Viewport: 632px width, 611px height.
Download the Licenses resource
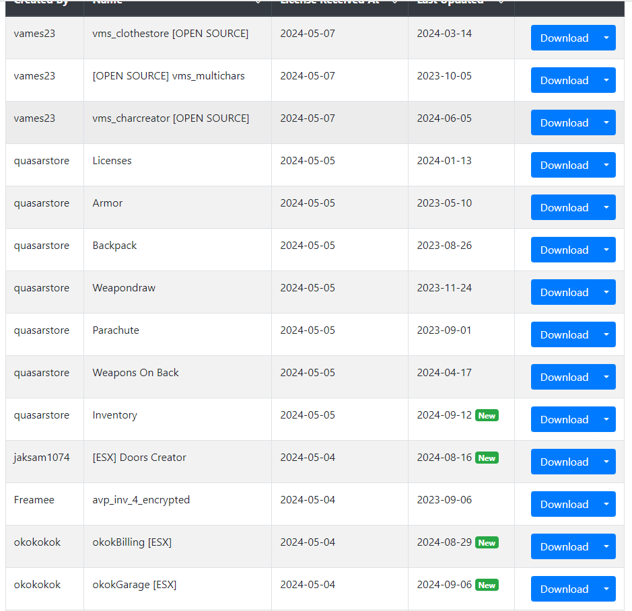pyautogui.click(x=564, y=165)
